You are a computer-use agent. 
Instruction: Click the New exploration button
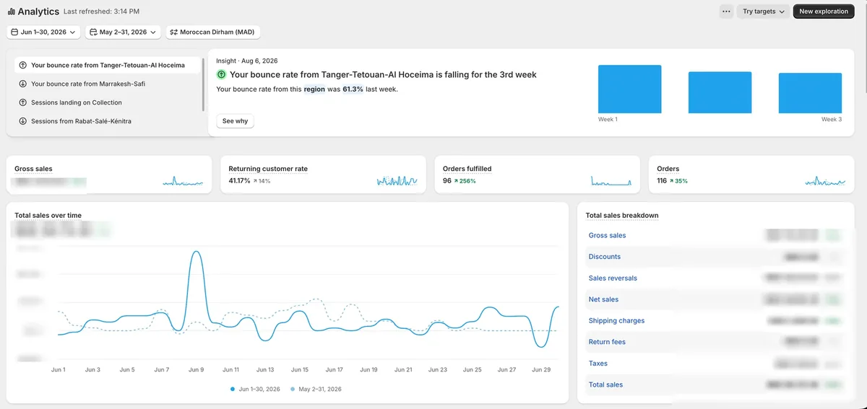tap(824, 12)
